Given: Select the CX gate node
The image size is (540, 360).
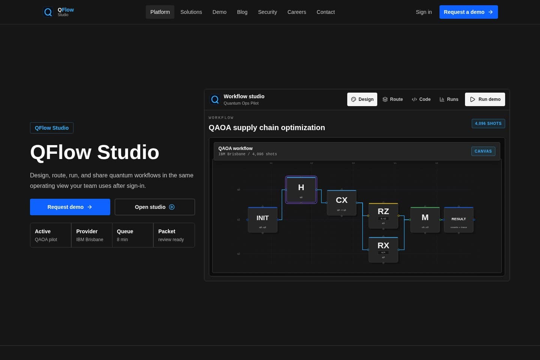Looking at the screenshot, I should 342,202.
